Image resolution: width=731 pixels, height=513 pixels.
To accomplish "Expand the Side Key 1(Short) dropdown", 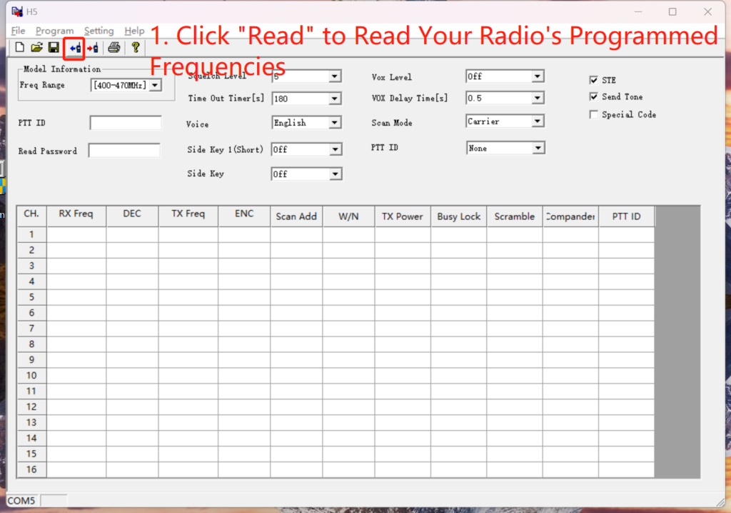I will [x=335, y=149].
